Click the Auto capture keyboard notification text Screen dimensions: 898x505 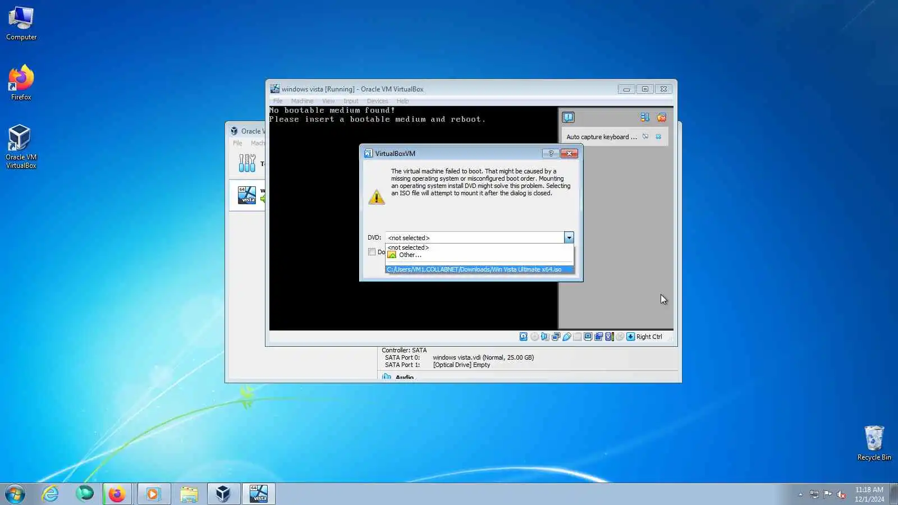pos(602,137)
